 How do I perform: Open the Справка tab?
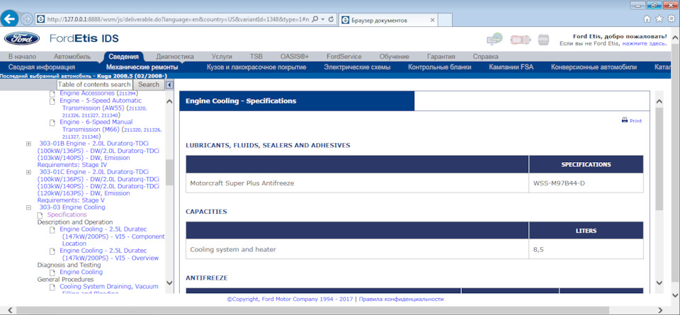(486, 57)
